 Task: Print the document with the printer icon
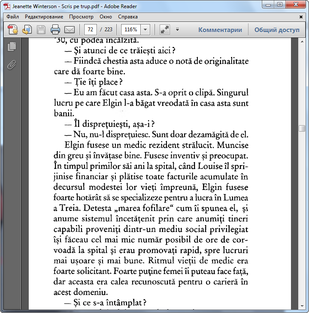(55, 30)
